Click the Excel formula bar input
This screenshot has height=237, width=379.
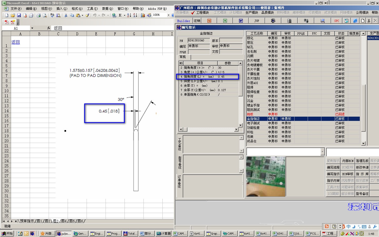coord(113,28)
